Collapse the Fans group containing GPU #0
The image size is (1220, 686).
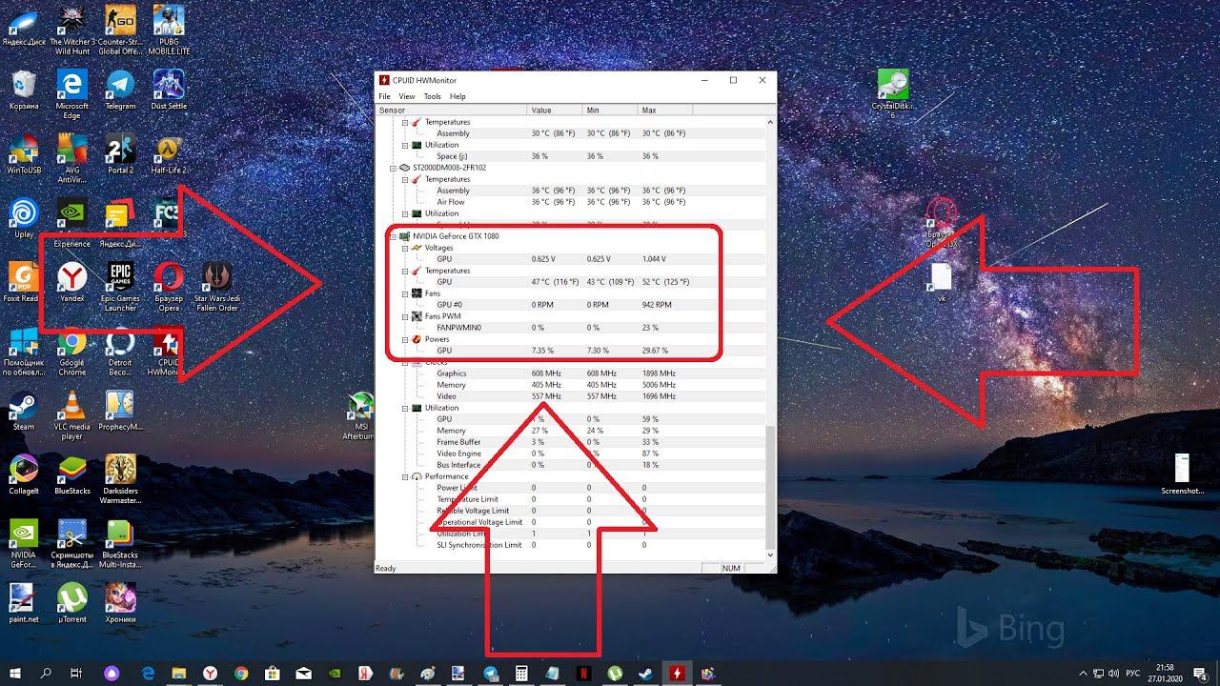coord(405,293)
